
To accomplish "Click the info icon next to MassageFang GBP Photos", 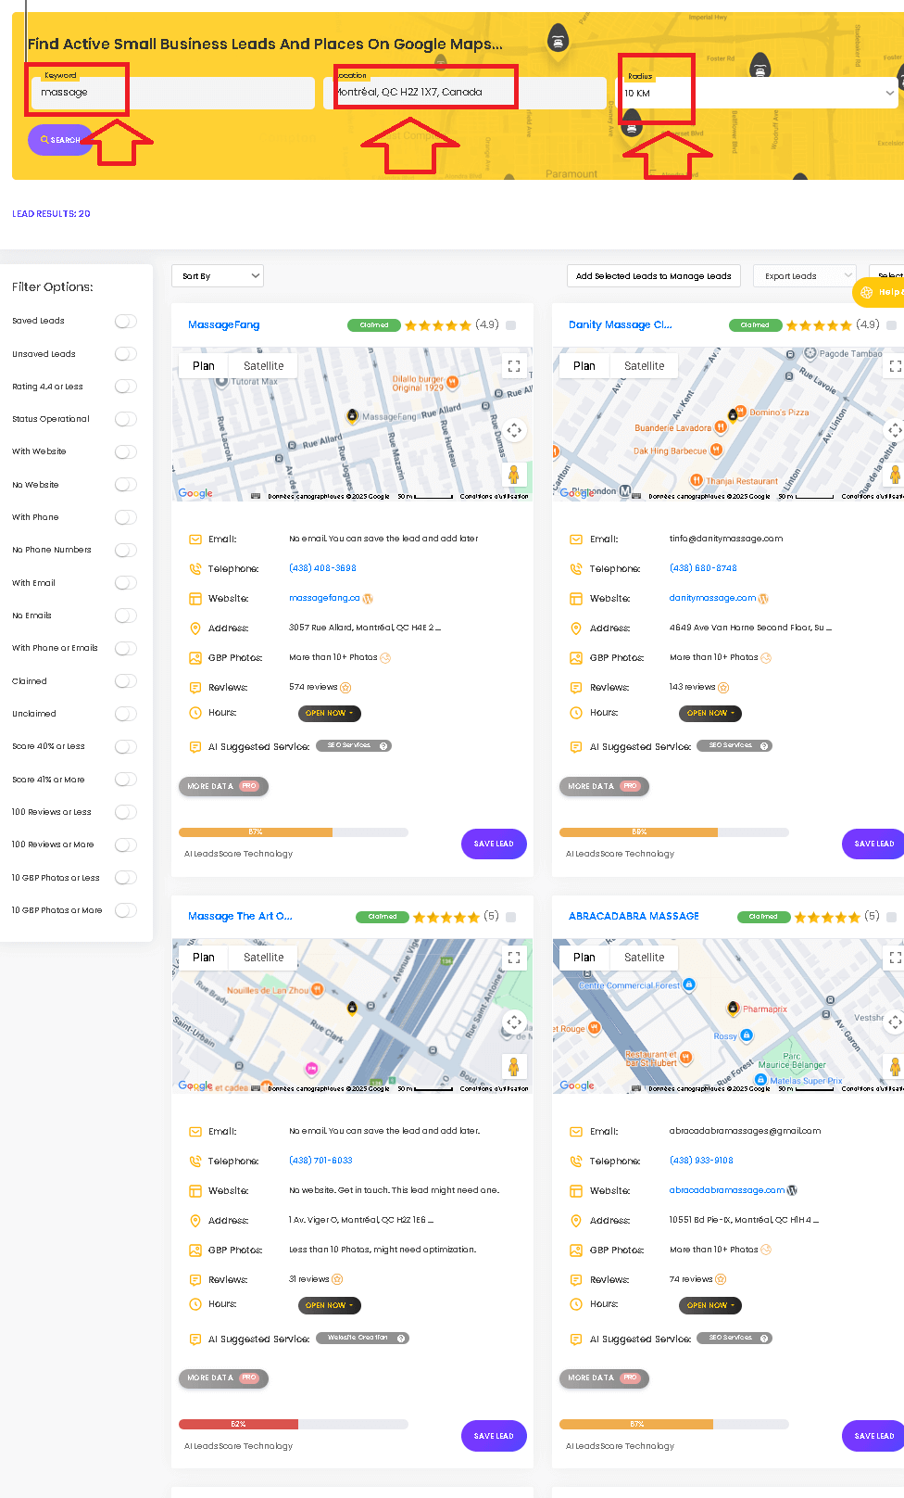I will [x=385, y=658].
